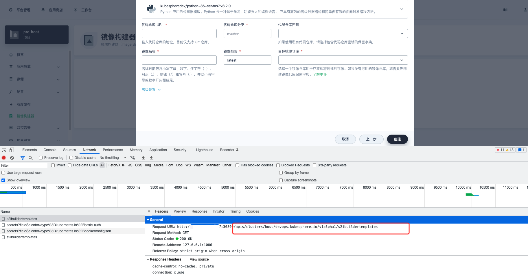Expand the builder template selector chevron
The image size is (528, 277).
tap(402, 9)
